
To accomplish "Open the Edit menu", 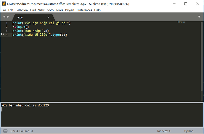I will click(11, 10).
